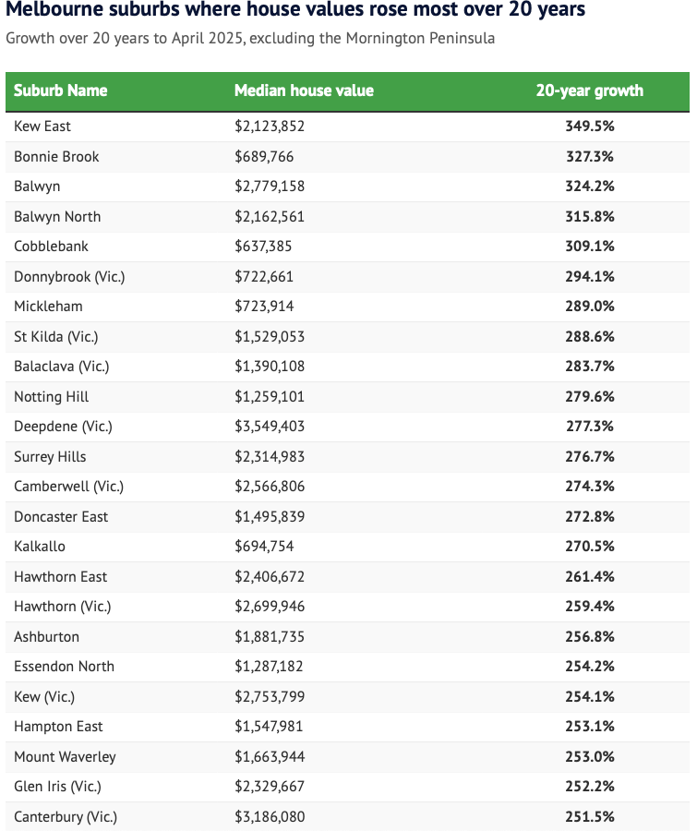Click Balwyn North growth 315.8%
This screenshot has width=697, height=831.
point(589,217)
